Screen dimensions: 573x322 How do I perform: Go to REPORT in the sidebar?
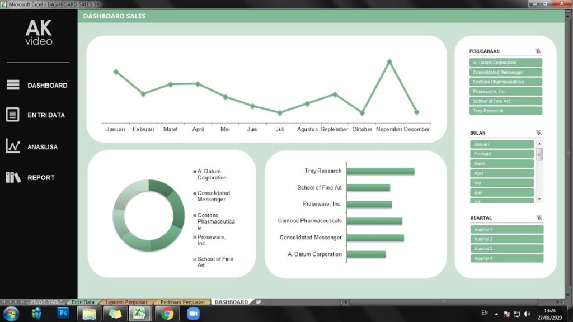(41, 177)
